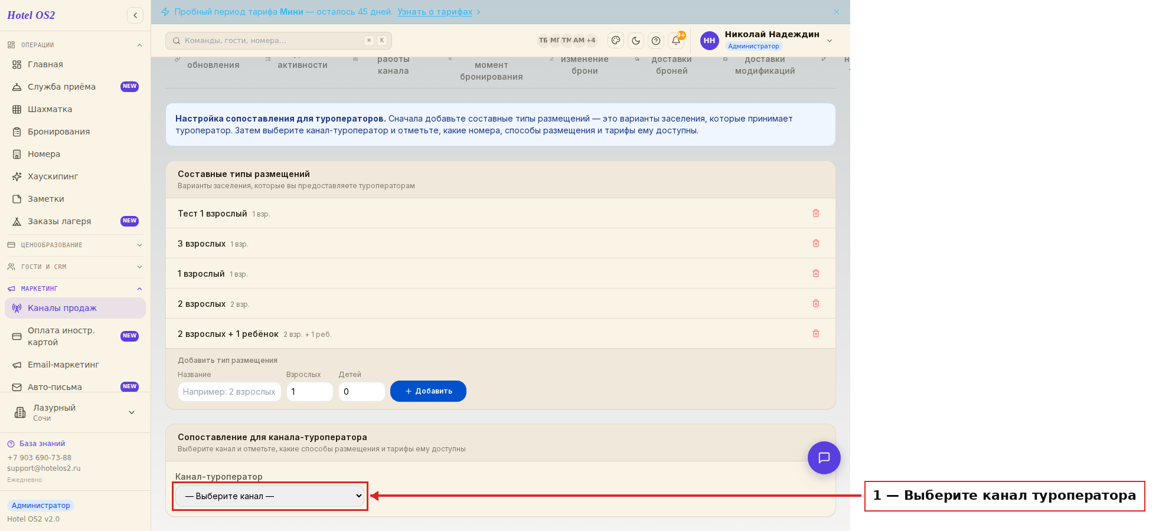Open notifications with the bell icon
Screen dimensions: 1159x531
pos(676,40)
